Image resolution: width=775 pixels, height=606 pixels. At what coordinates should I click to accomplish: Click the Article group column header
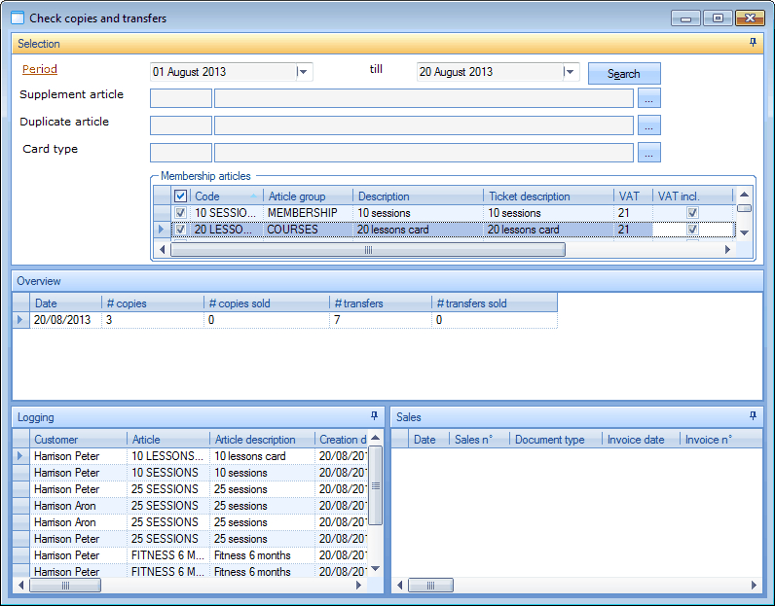pos(307,196)
